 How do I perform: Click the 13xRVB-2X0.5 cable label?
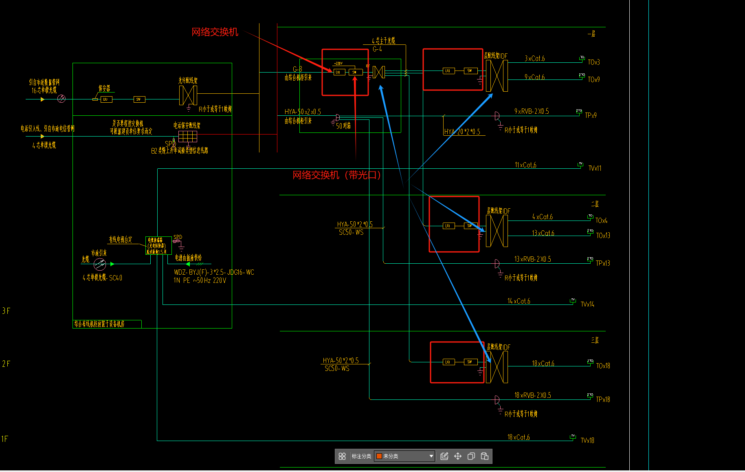point(533,259)
